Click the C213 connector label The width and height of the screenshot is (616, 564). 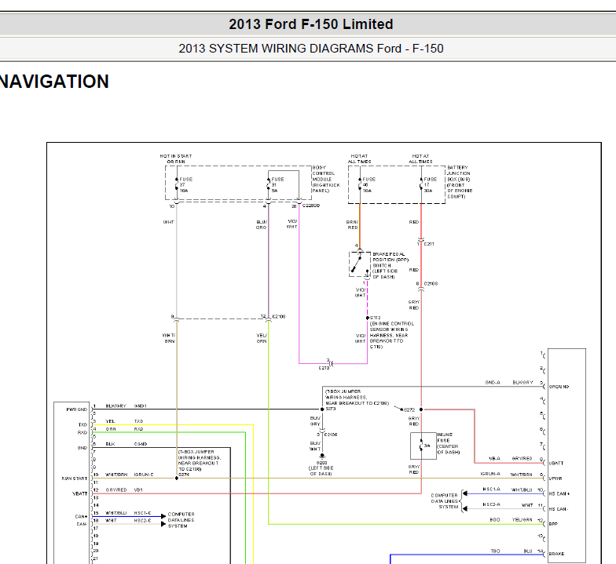click(x=324, y=368)
